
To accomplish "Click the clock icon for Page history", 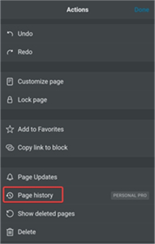I will pos(10,195).
